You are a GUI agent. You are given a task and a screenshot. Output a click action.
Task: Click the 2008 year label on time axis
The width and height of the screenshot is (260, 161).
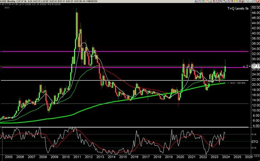[x=43, y=157]
